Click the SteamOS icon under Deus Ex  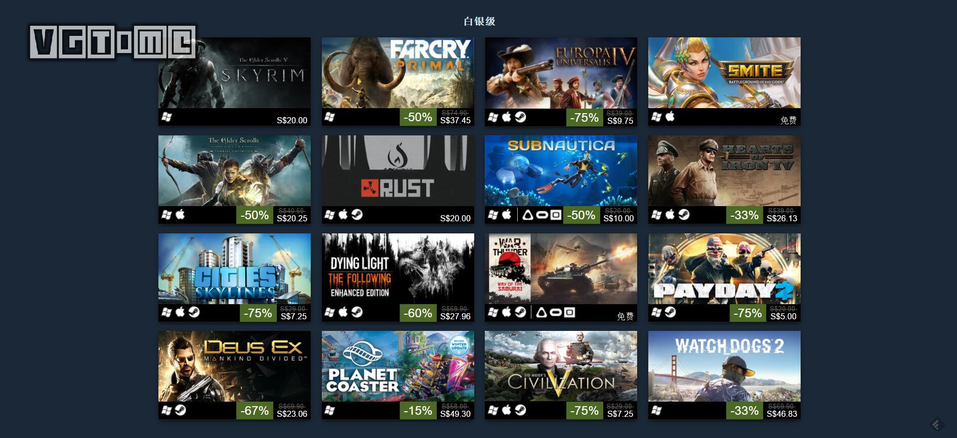click(180, 410)
